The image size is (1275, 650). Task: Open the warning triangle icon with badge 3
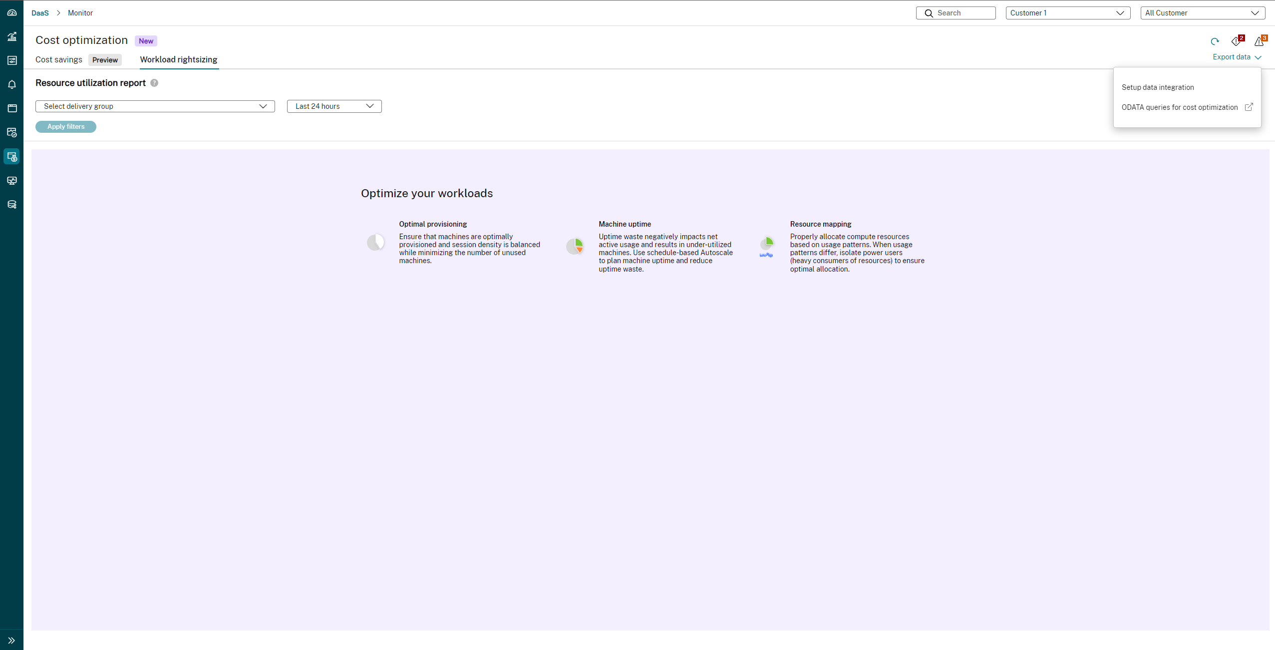pos(1260,41)
